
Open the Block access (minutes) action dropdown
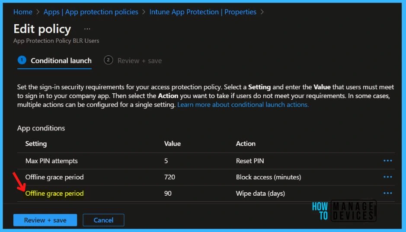click(x=268, y=177)
